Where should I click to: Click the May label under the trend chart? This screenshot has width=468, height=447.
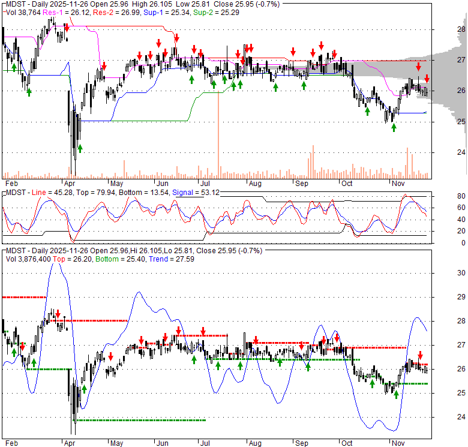tap(117, 443)
